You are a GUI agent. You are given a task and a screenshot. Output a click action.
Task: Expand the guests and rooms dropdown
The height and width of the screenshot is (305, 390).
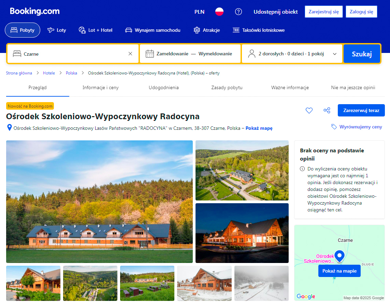(335, 54)
